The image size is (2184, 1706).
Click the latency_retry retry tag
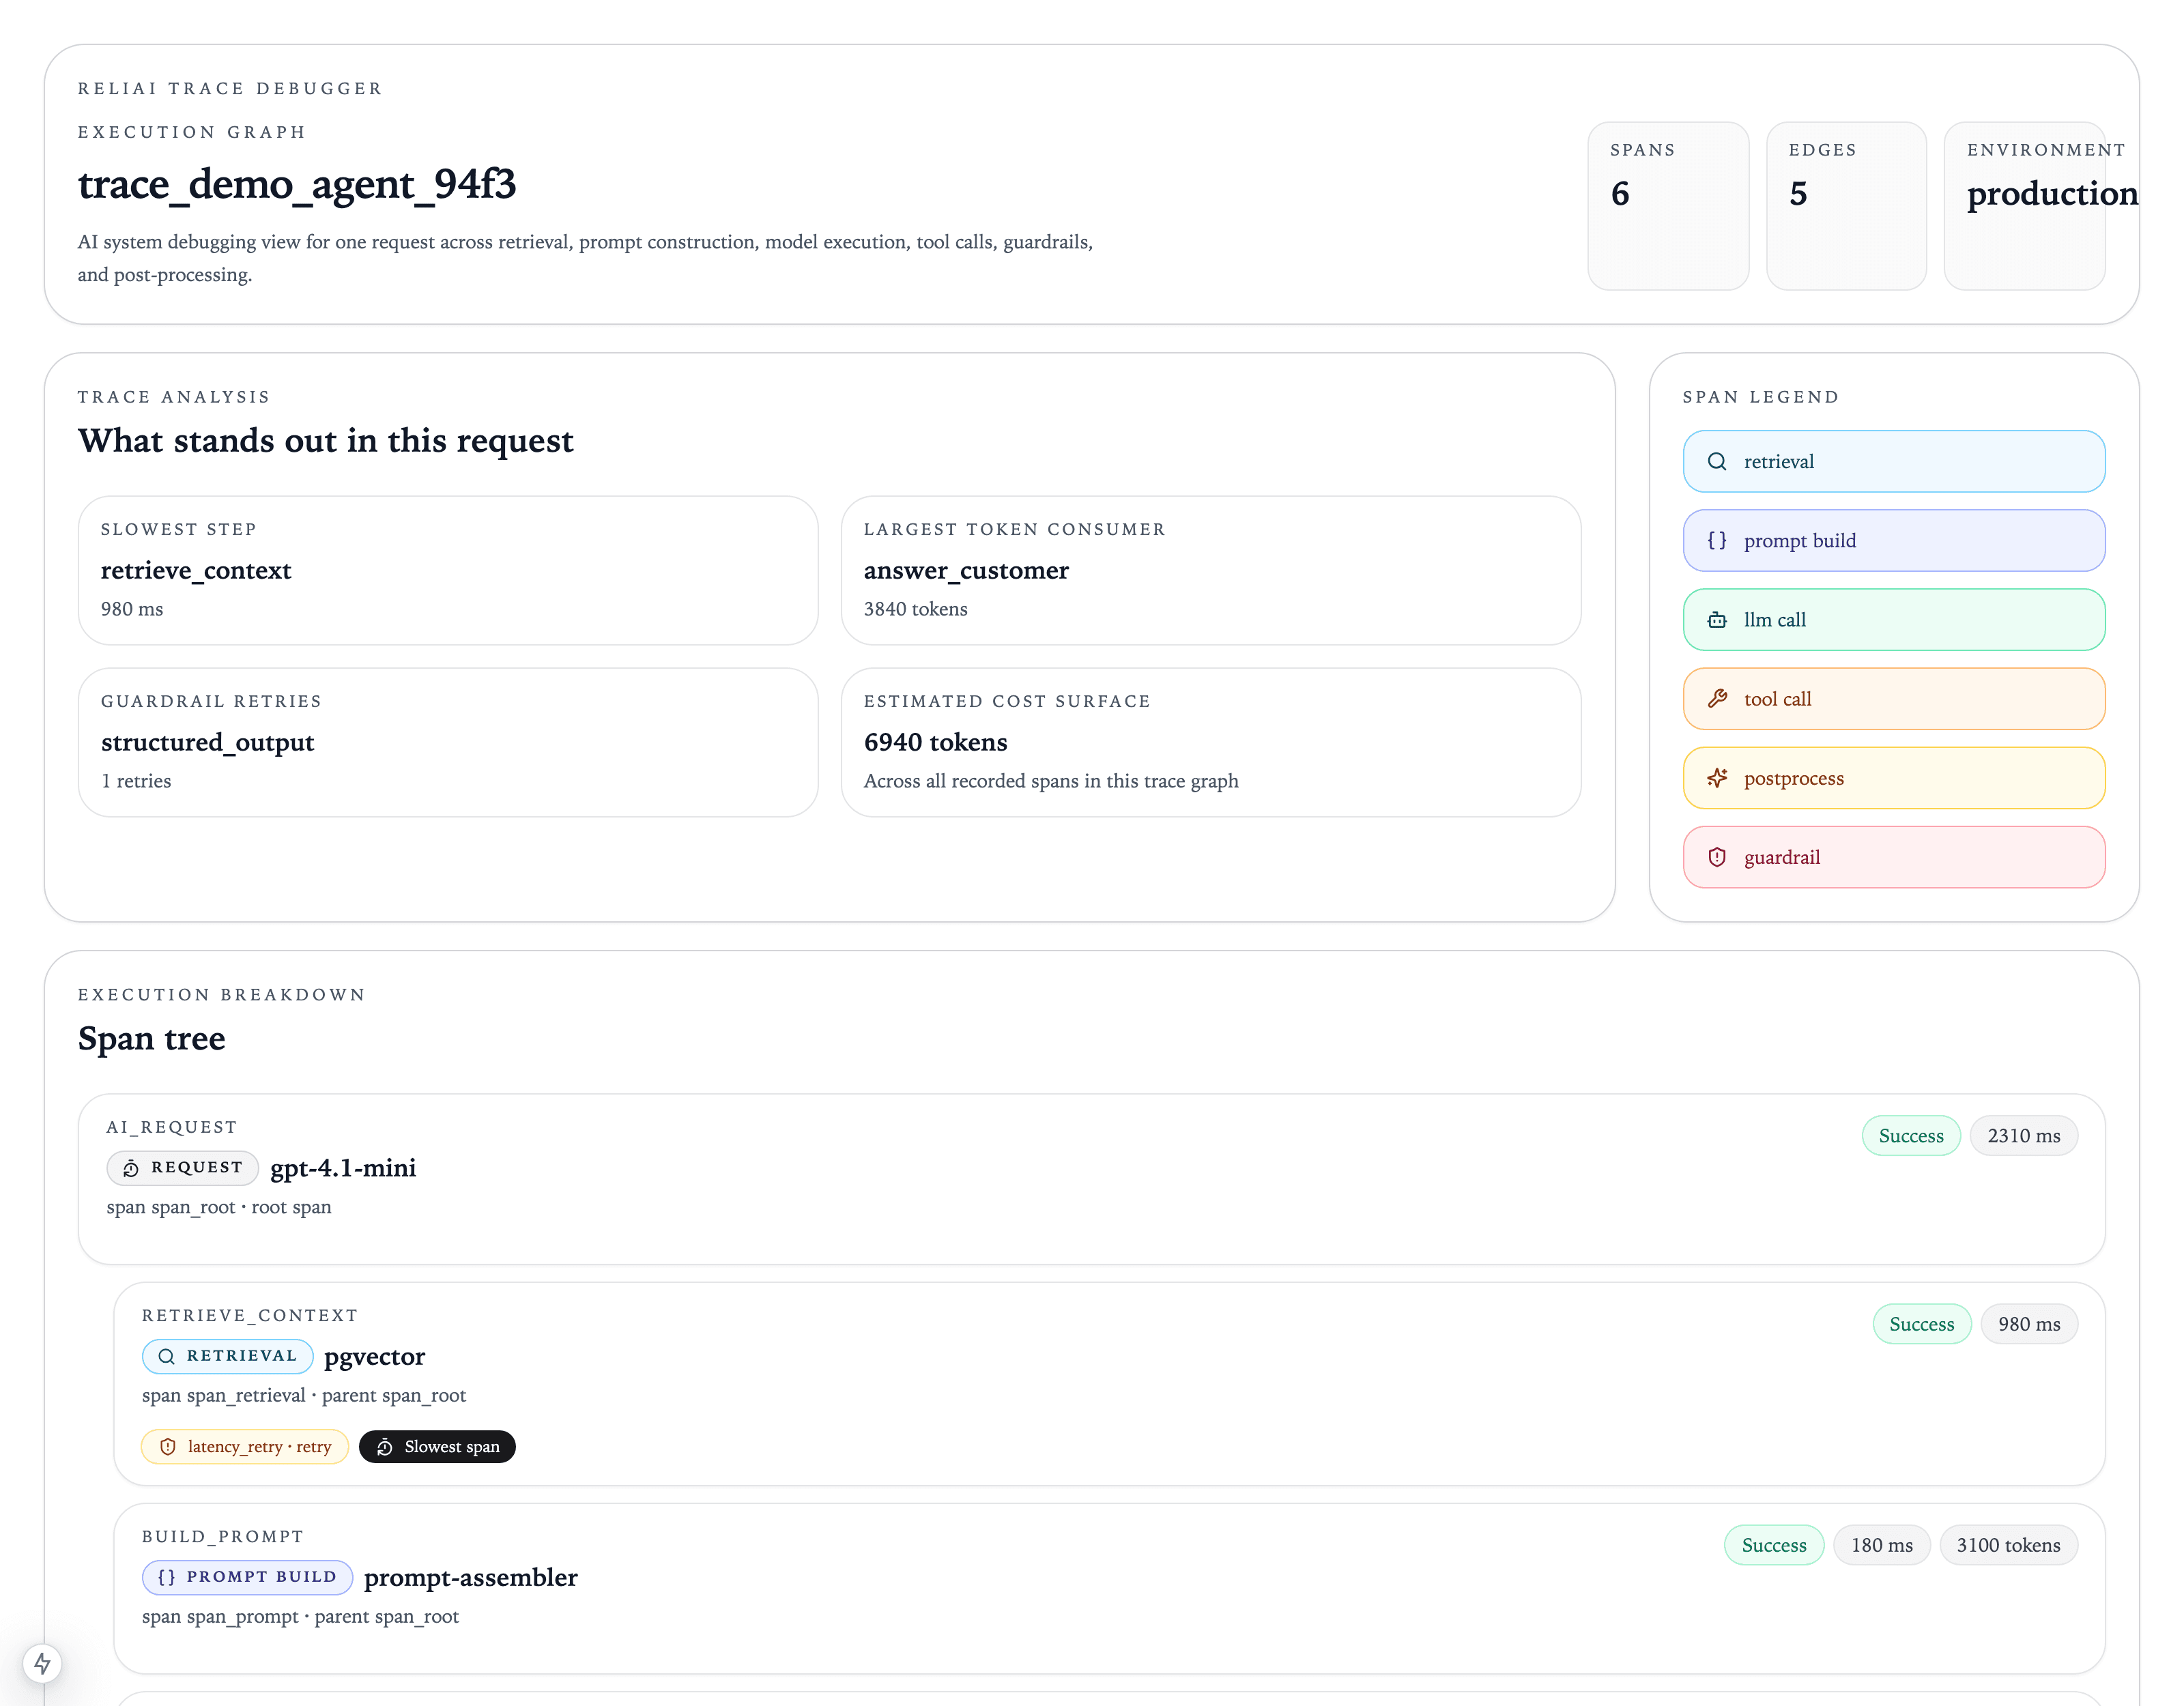(245, 1447)
